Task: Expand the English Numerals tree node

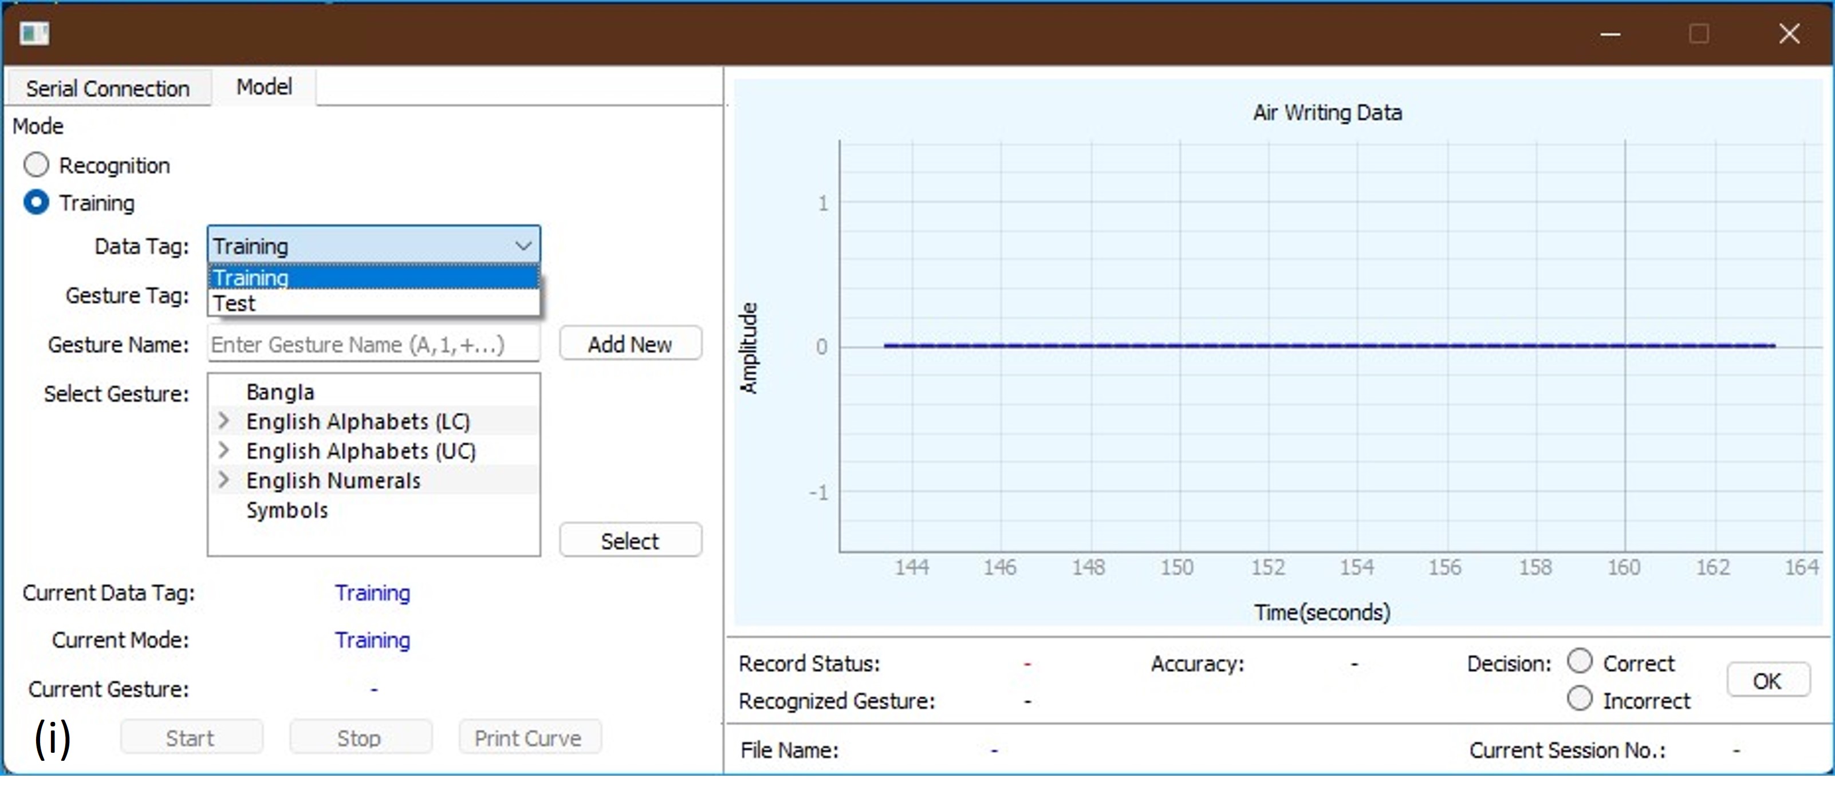Action: coord(224,480)
